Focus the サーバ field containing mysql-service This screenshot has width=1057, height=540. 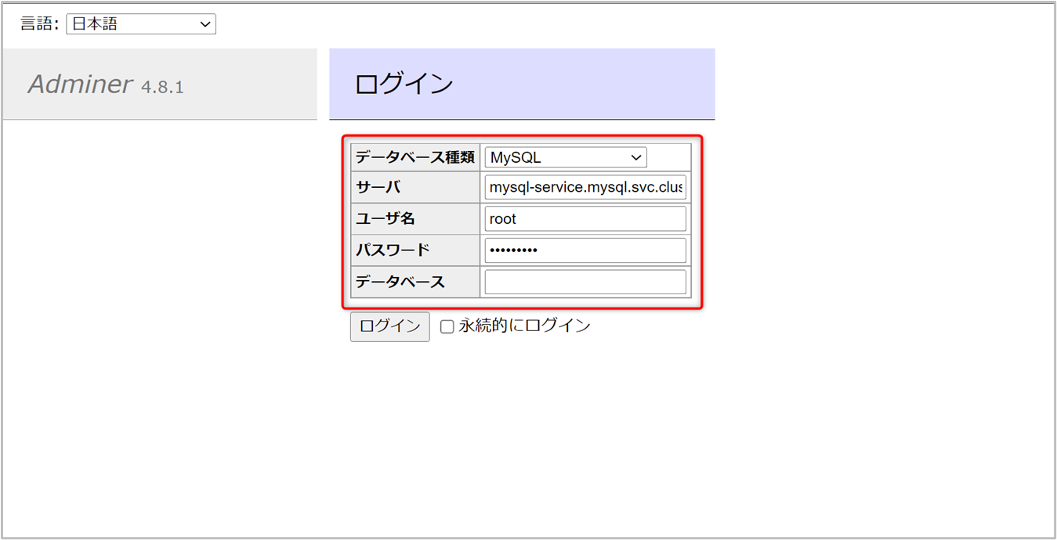[x=585, y=188]
